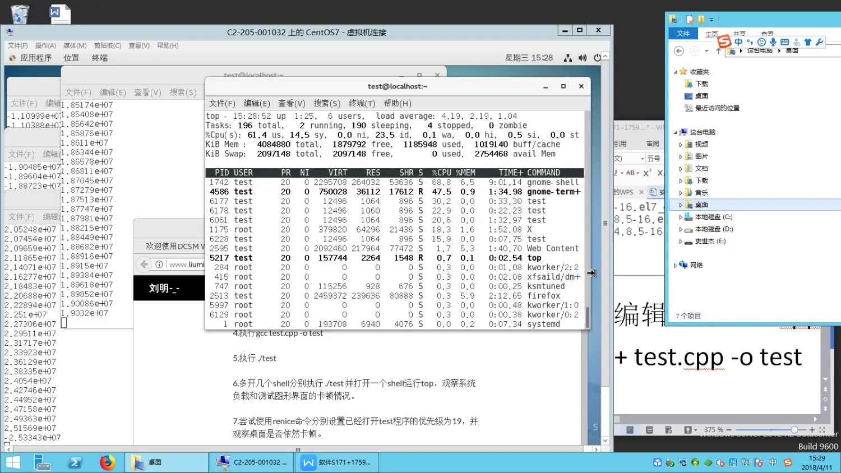
Task: Open CentOS power menu icon
Action: pyautogui.click(x=597, y=58)
